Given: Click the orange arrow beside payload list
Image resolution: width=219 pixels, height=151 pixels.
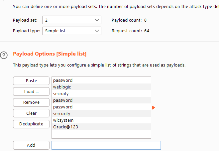Looking at the screenshot, I should [x=154, y=107].
